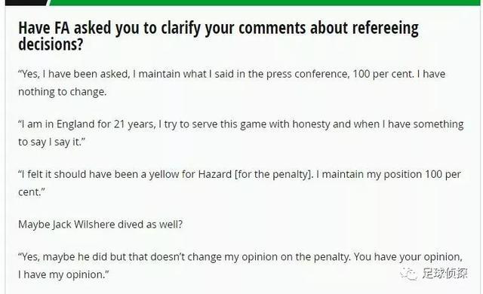Click the dark tab at top-left corner

(x=26, y=2)
